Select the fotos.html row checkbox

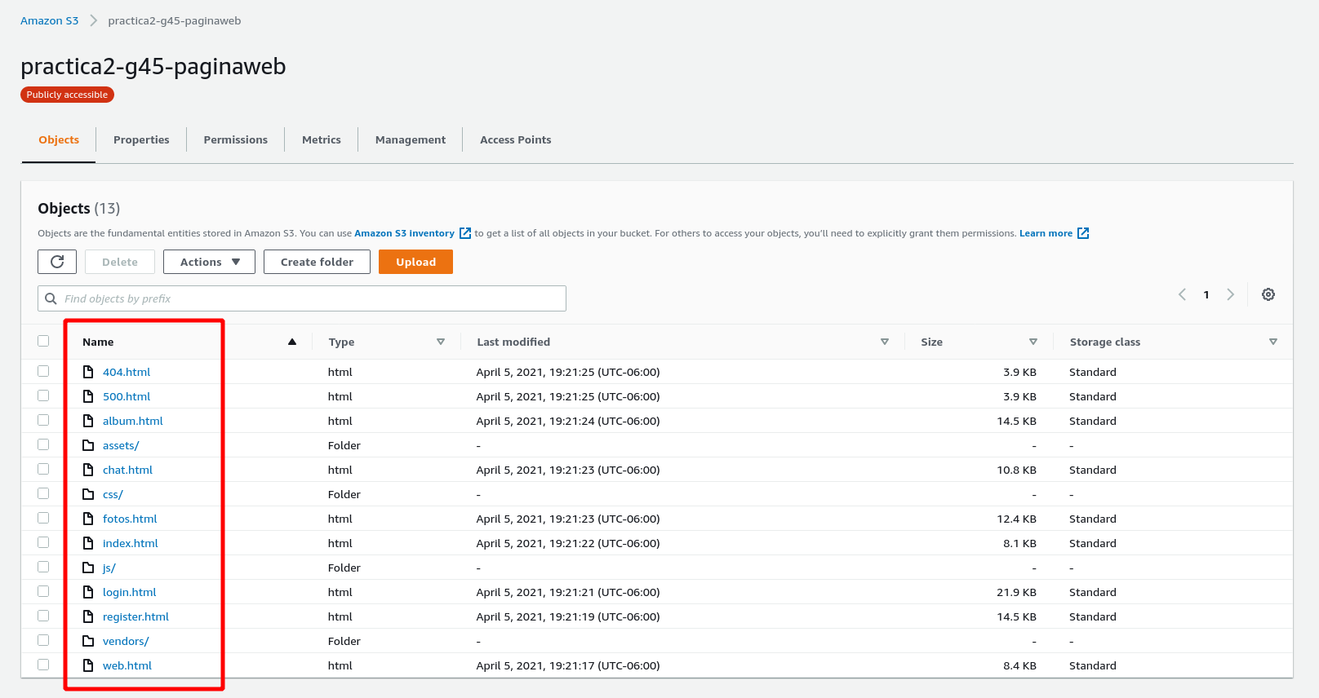click(43, 518)
